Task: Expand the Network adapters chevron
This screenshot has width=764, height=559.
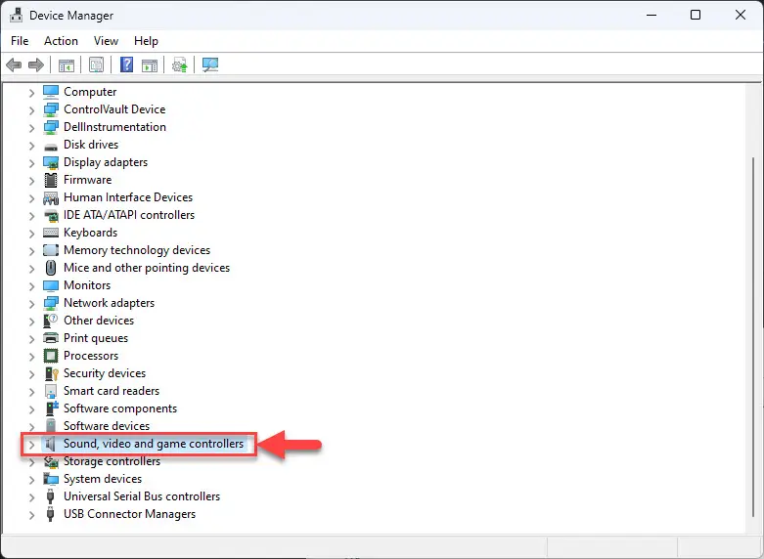Action: coord(31,303)
